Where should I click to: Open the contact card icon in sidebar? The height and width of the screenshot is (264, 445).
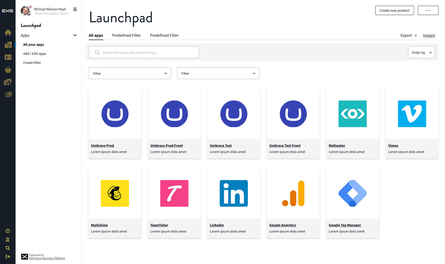tap(8, 57)
